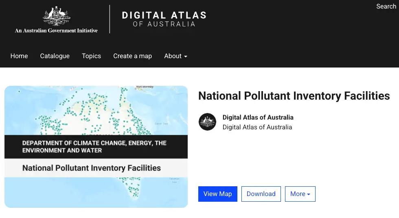Select the National Pollutant Inventory Facilities page title

[294, 96]
